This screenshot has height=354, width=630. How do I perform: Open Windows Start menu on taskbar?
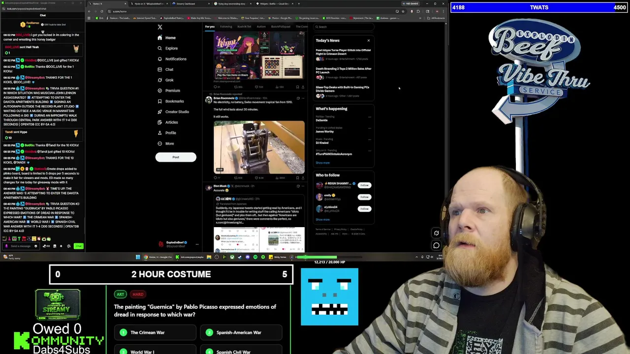tap(138, 257)
